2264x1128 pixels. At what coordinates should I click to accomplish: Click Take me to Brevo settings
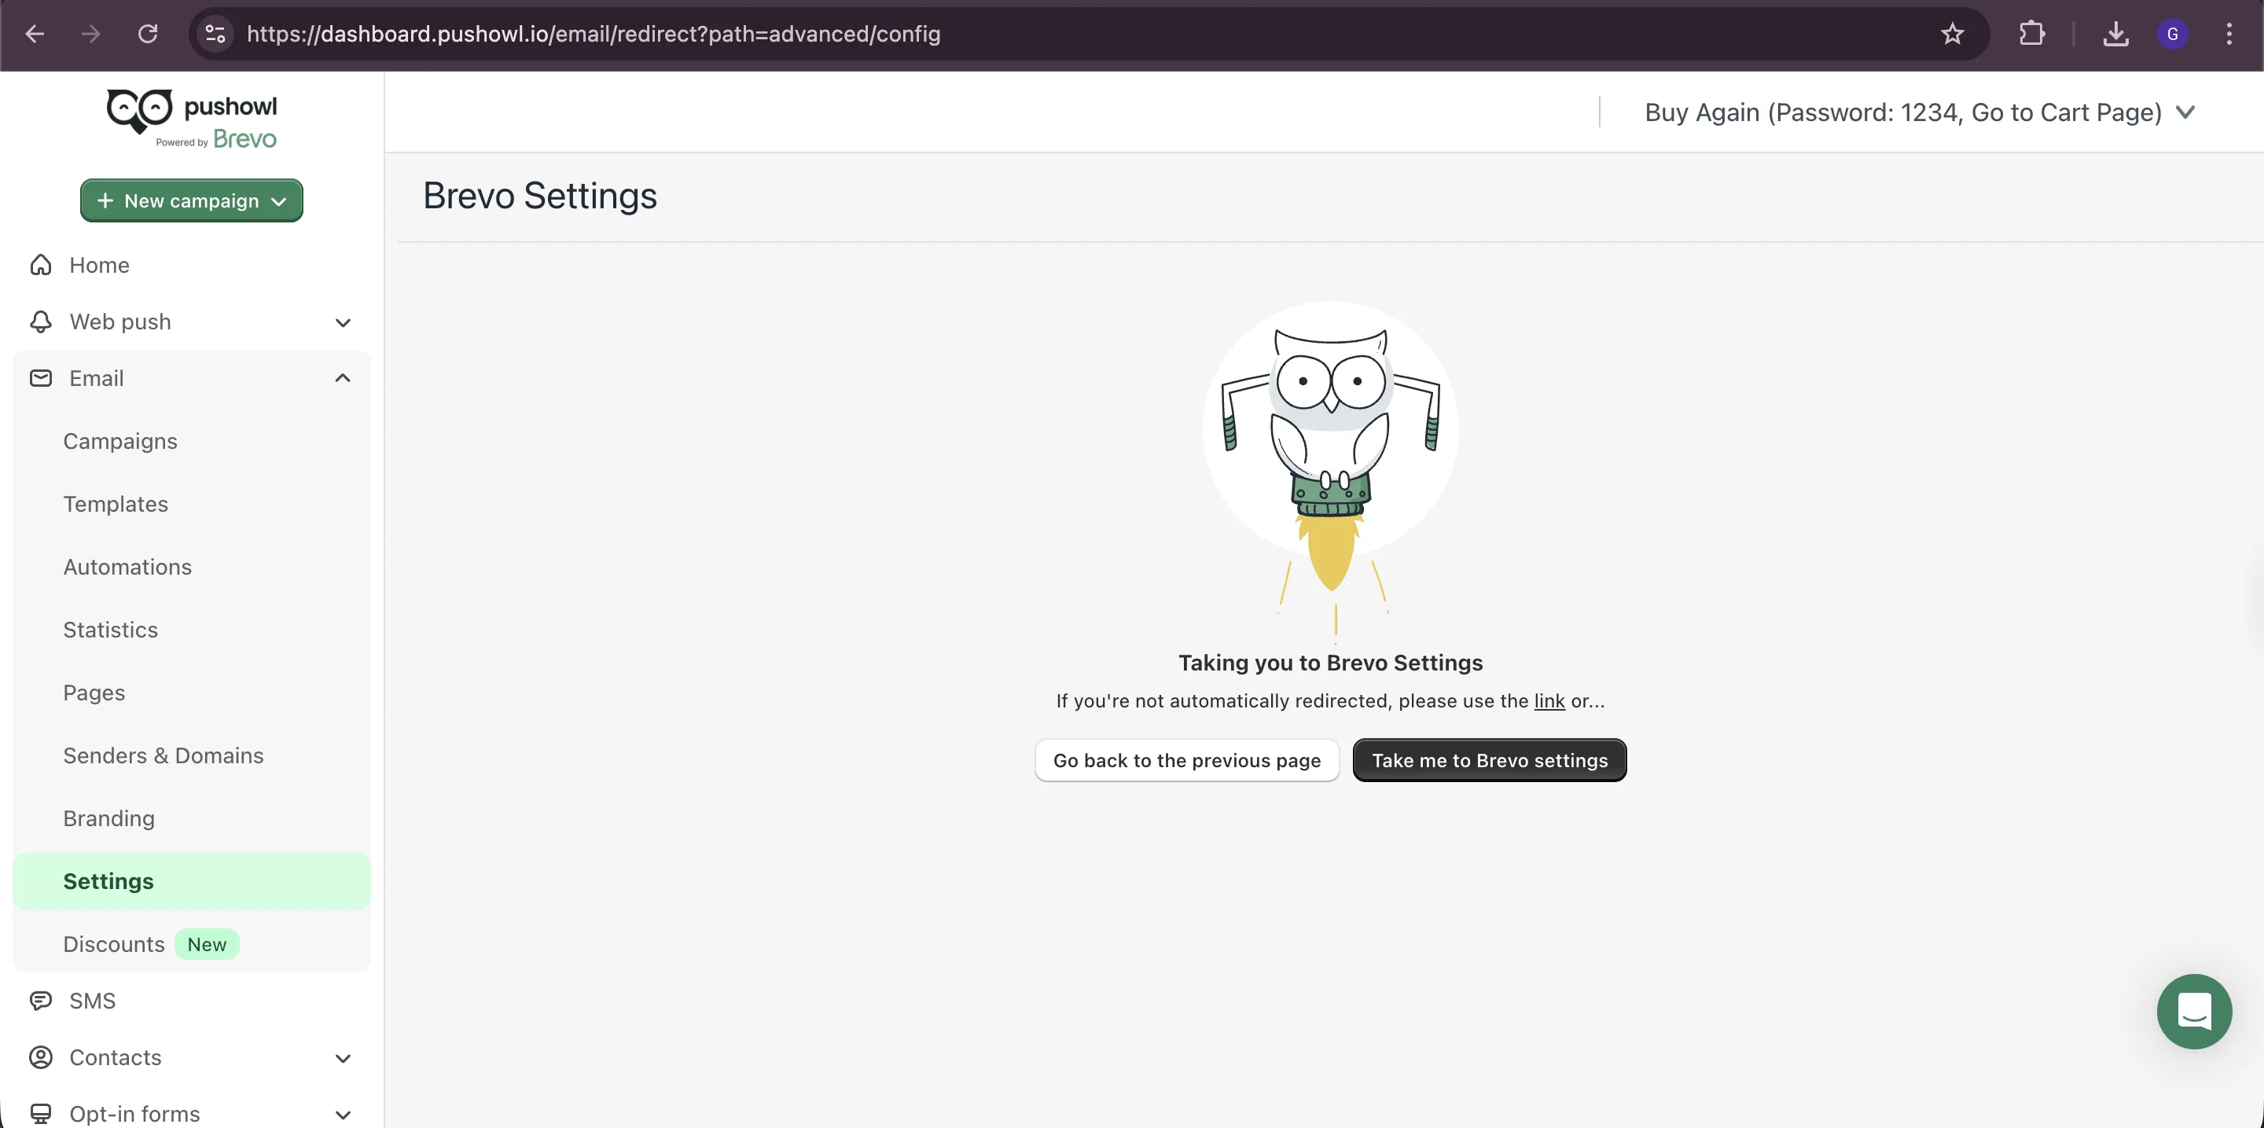tap(1489, 760)
